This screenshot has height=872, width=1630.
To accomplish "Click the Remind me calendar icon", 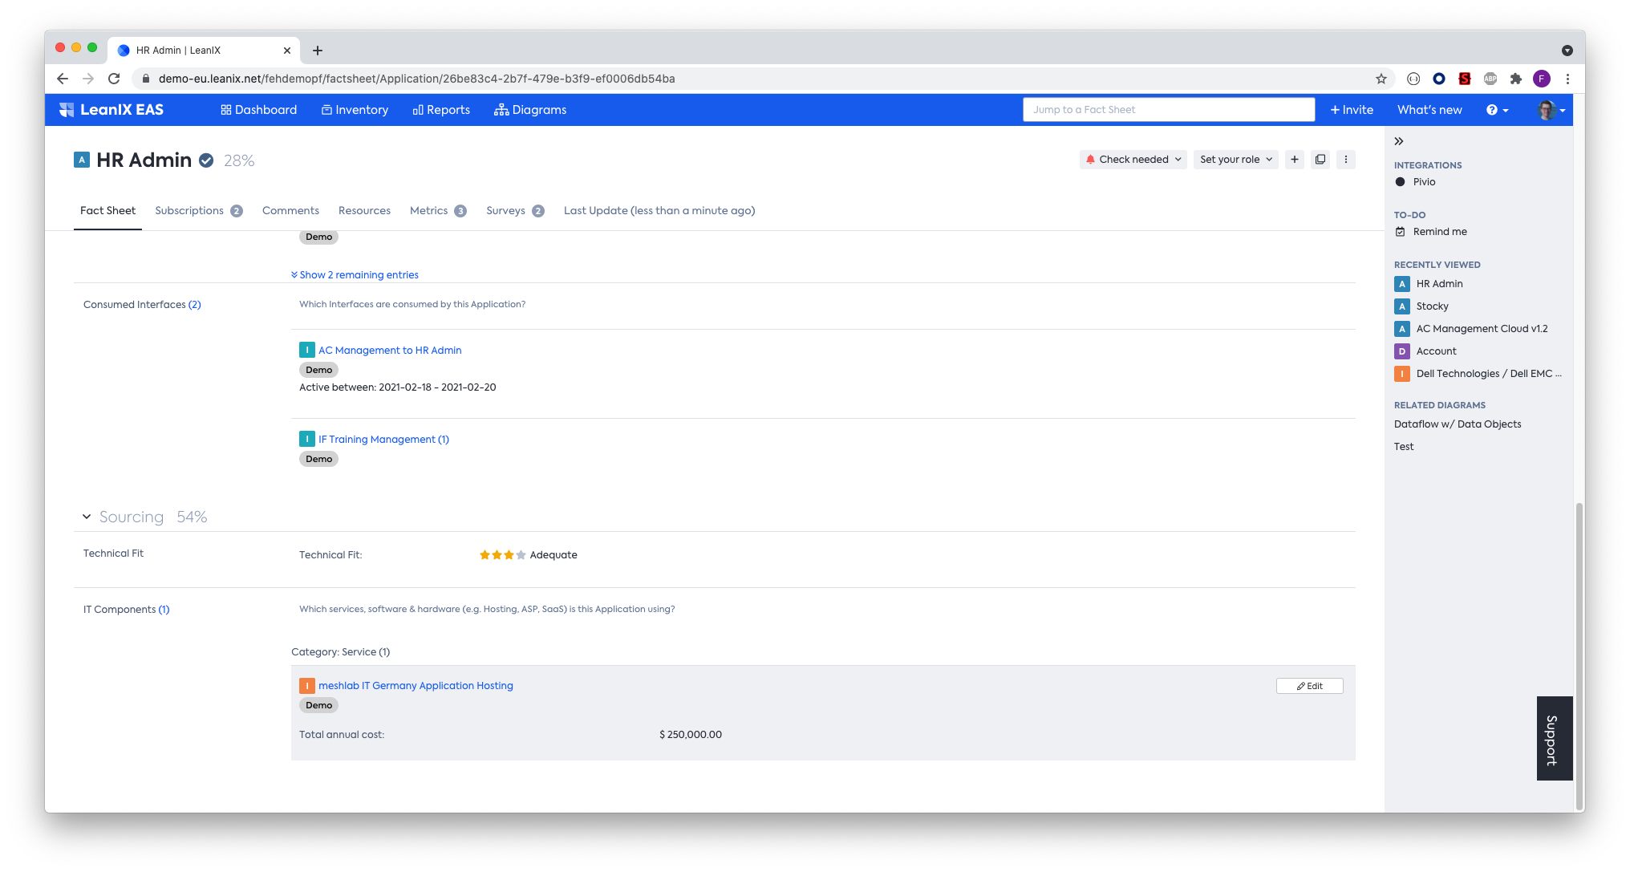I will point(1400,232).
